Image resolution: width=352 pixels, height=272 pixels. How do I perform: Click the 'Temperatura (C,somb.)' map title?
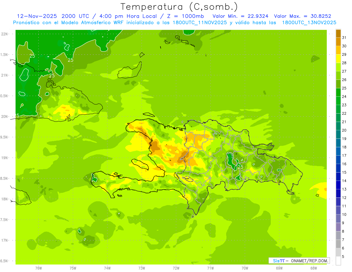pos(179,7)
